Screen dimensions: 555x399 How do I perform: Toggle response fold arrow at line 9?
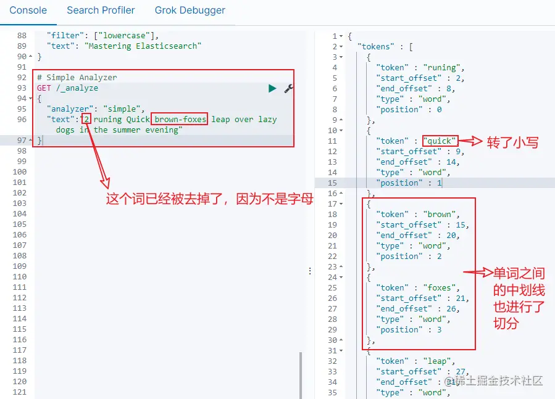[x=341, y=120]
